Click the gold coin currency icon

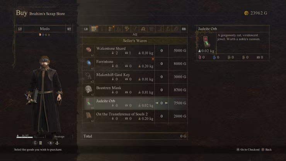[246, 13]
